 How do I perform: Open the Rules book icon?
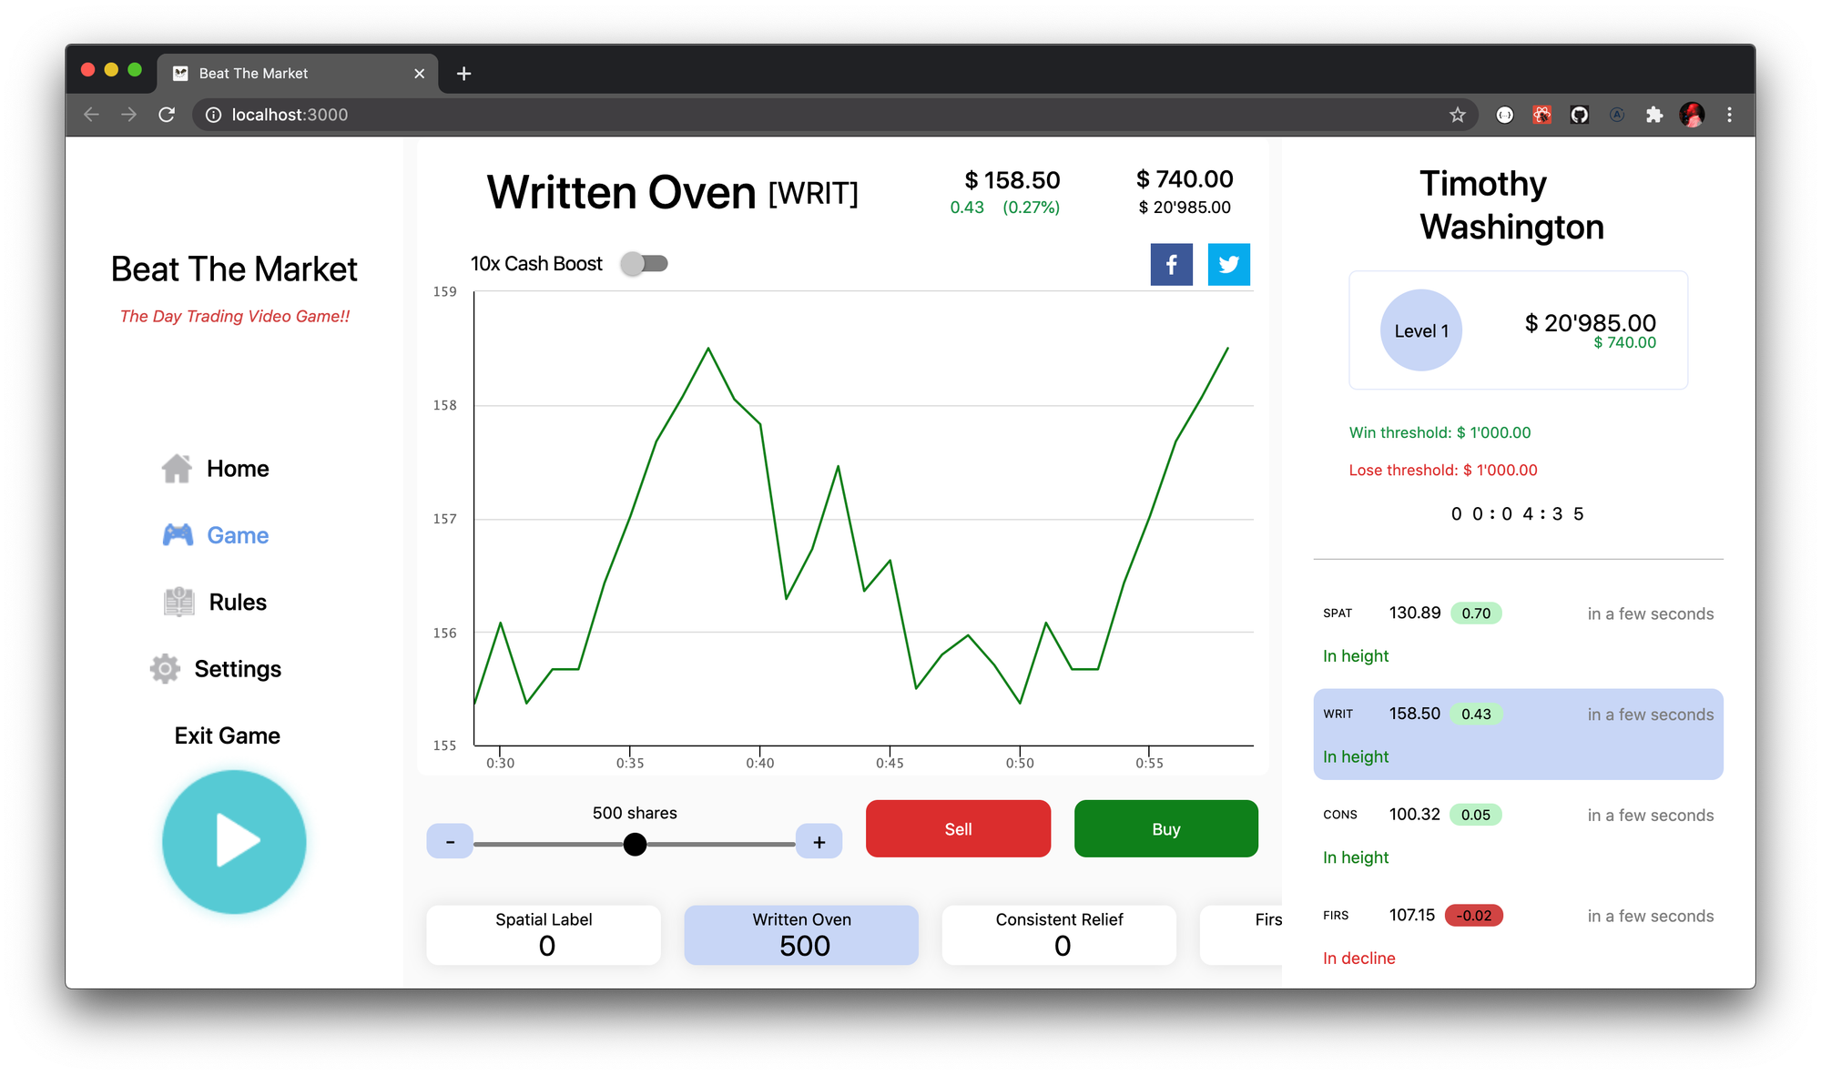(178, 602)
